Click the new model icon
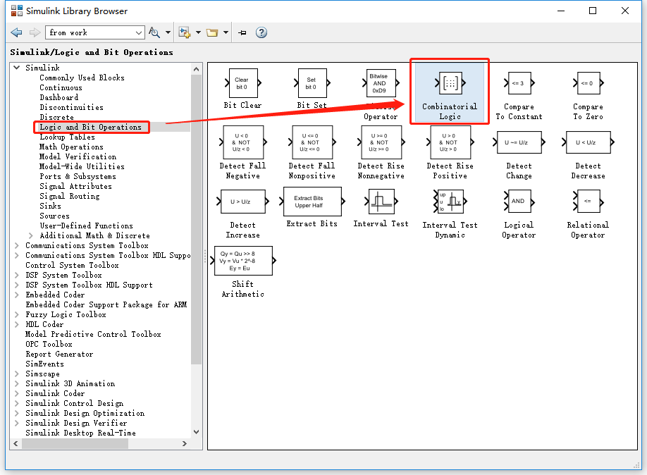The image size is (647, 475). [x=185, y=32]
